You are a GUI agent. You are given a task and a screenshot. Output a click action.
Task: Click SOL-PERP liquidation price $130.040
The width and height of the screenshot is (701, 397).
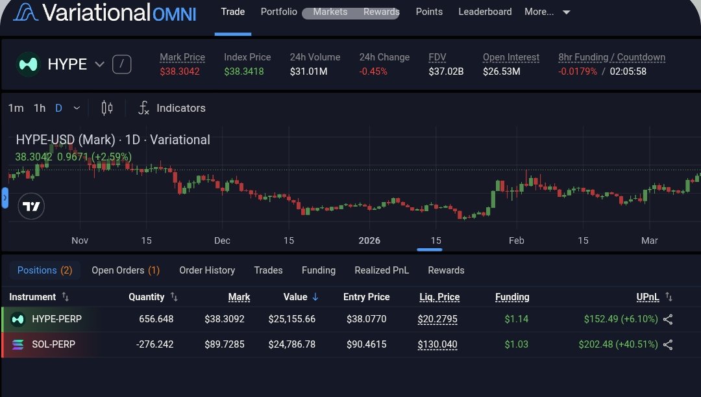pyautogui.click(x=437, y=344)
